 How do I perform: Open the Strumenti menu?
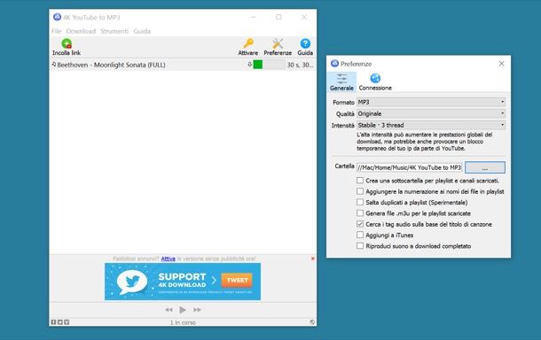[114, 31]
